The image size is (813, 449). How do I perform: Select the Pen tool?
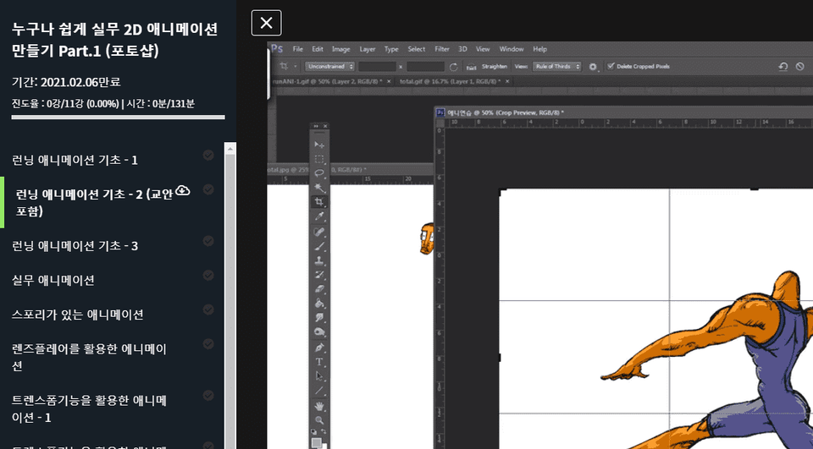coord(319,348)
